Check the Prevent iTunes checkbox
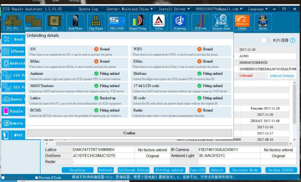 (3, 178)
